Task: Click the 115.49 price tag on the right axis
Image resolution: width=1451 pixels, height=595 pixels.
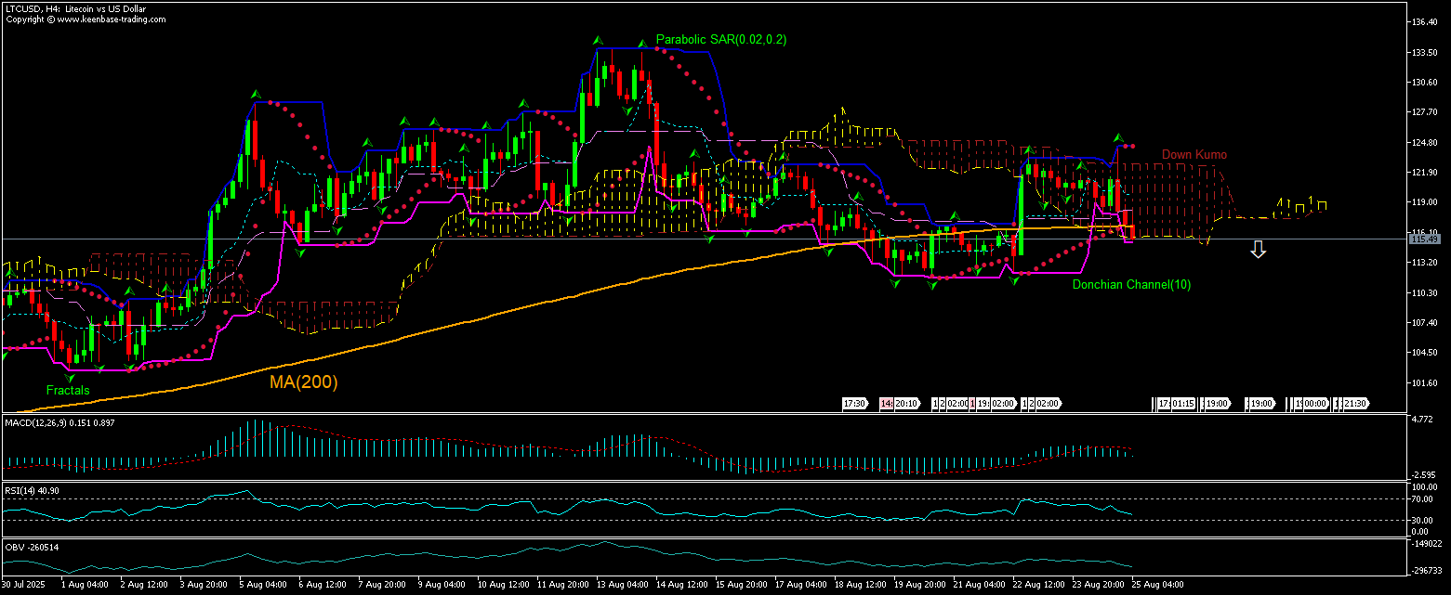Action: (x=1424, y=239)
